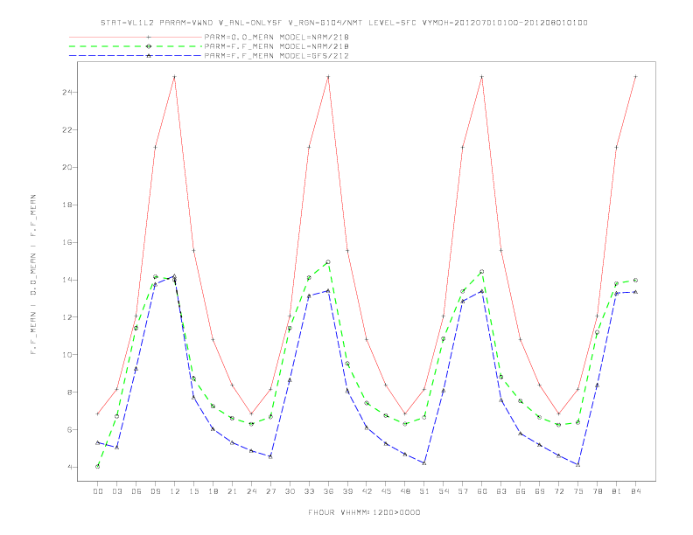Click x-axis tick label 06

136,491
